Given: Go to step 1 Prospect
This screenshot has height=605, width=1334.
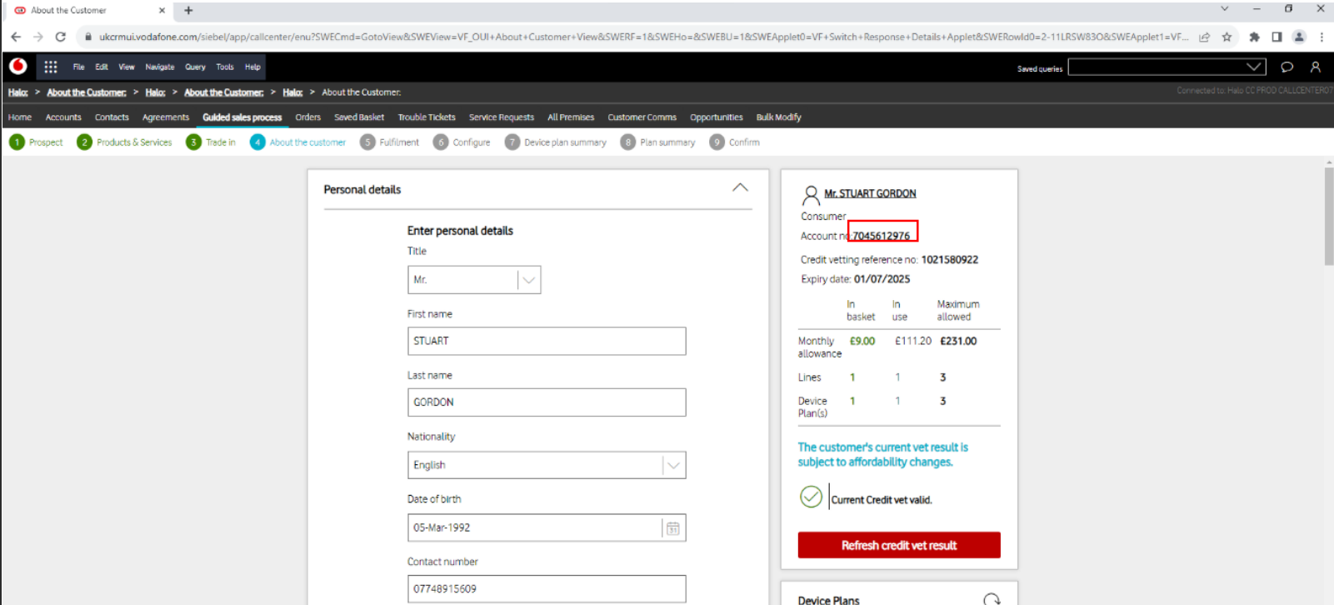Looking at the screenshot, I should click(37, 142).
